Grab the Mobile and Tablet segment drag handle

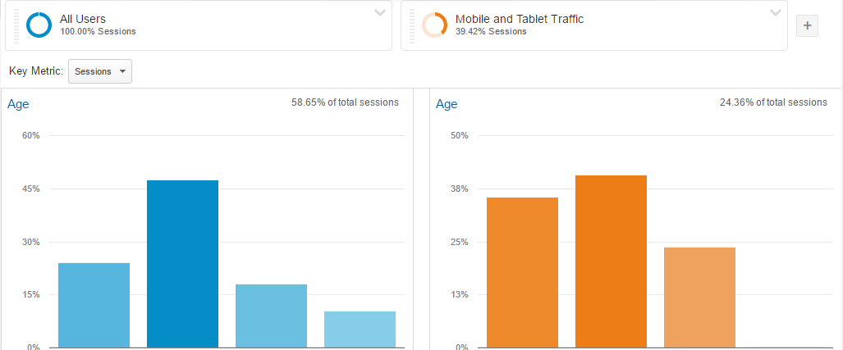pyautogui.click(x=412, y=25)
